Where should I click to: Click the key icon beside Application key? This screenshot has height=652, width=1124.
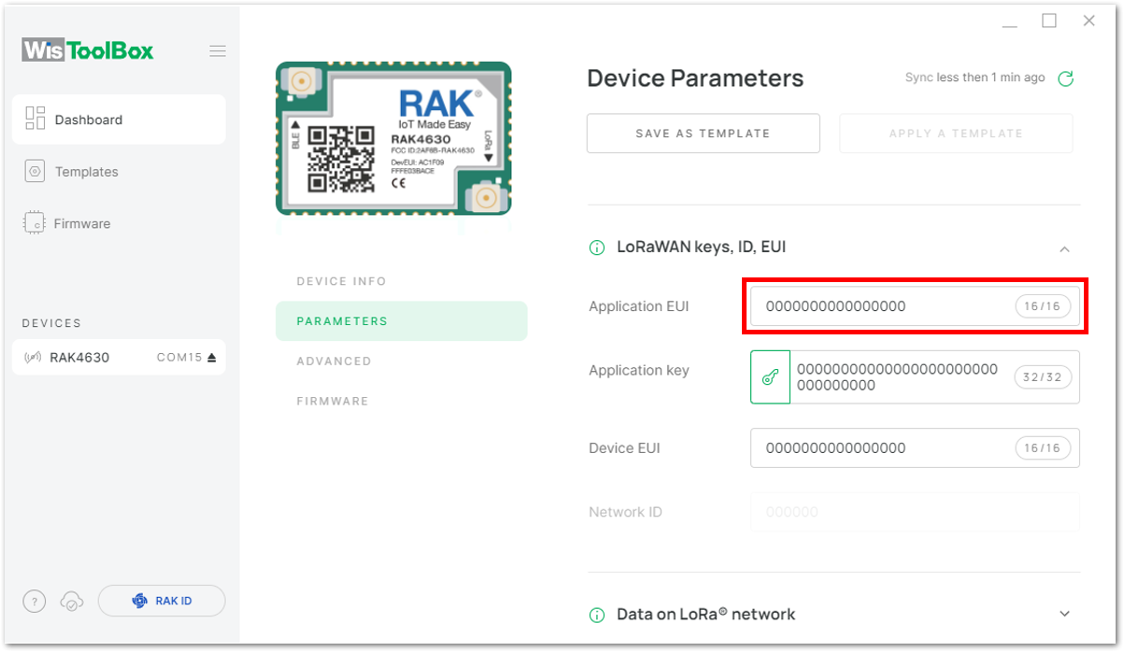point(770,377)
